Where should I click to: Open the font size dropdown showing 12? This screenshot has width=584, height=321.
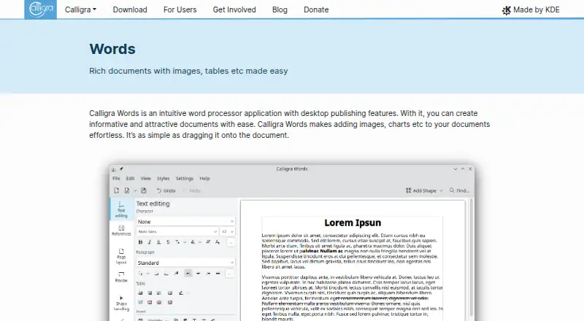click(228, 231)
